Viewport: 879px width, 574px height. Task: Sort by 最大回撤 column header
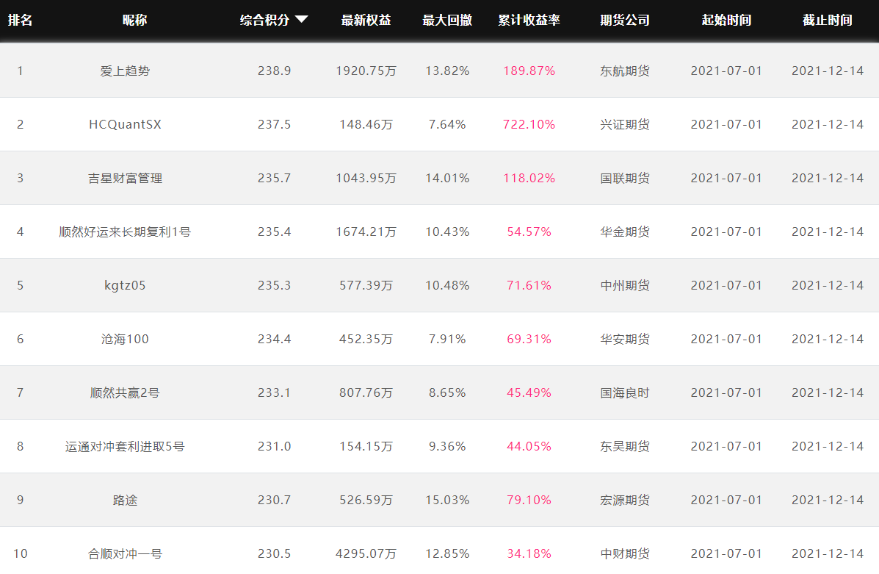click(x=447, y=20)
